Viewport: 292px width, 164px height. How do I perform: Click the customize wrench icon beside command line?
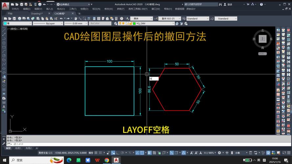4,144
